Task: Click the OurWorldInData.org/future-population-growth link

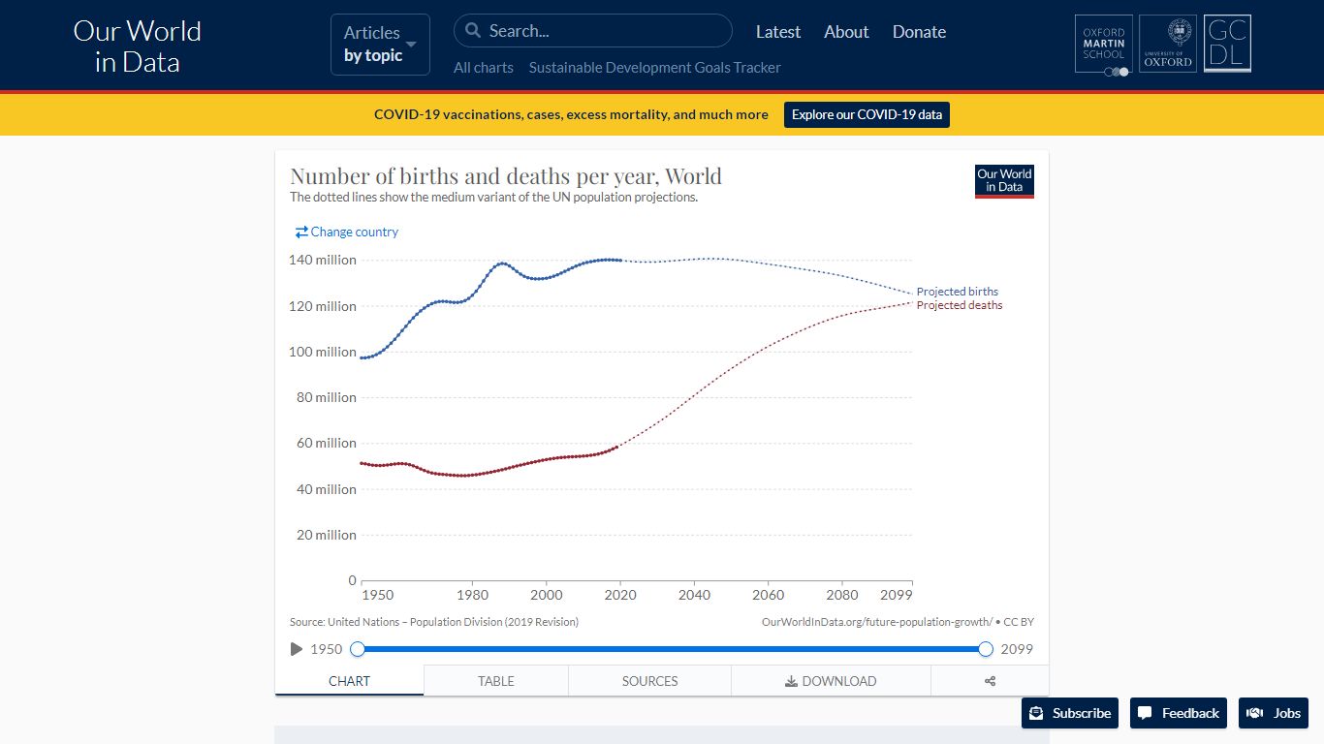Action: pos(877,622)
